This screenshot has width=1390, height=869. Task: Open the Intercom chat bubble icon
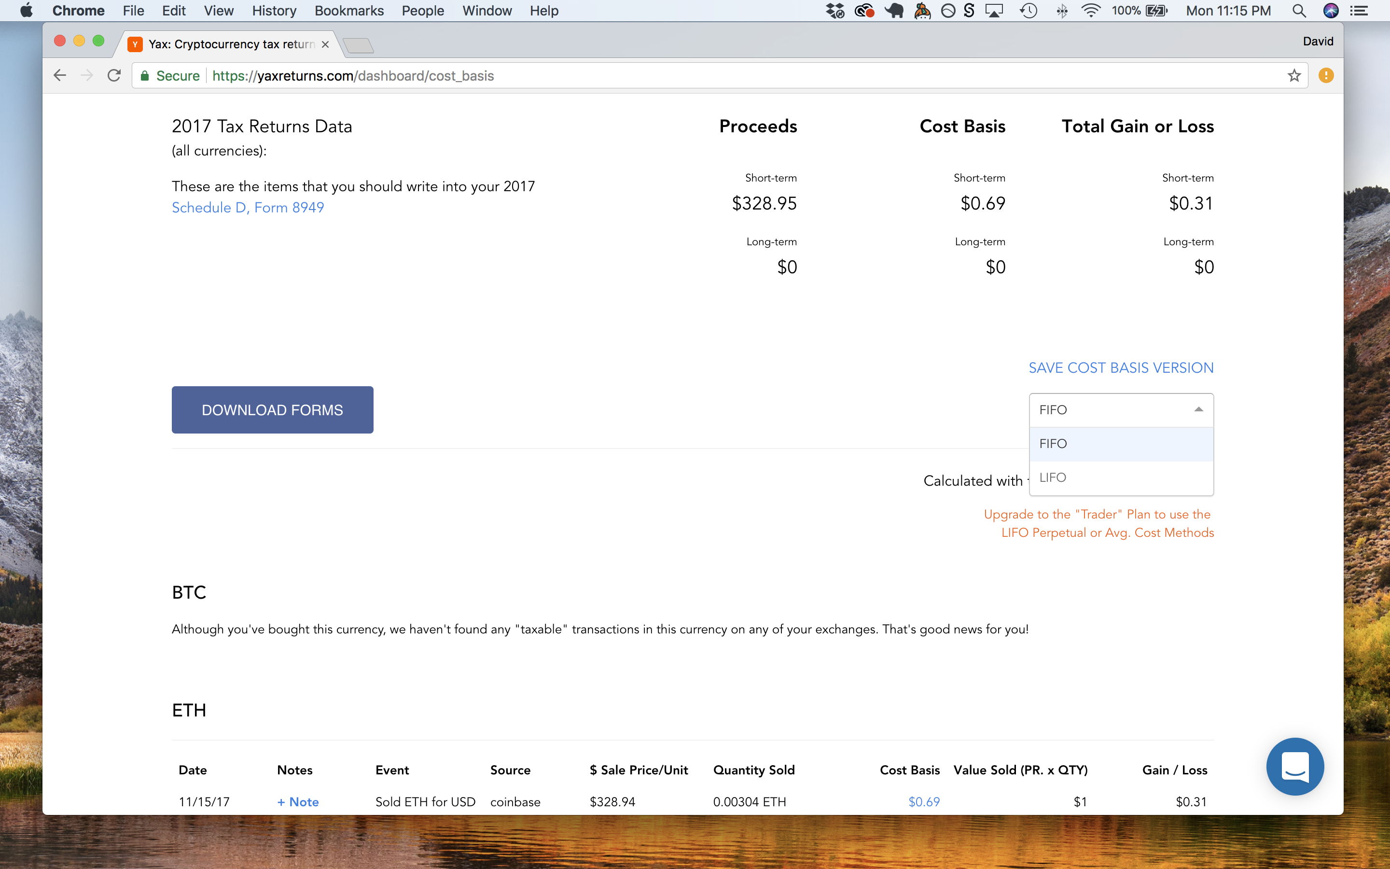coord(1294,766)
